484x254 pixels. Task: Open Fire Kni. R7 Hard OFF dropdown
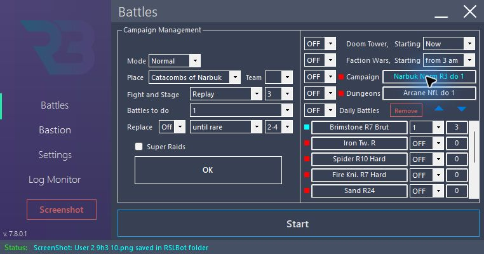coord(427,175)
